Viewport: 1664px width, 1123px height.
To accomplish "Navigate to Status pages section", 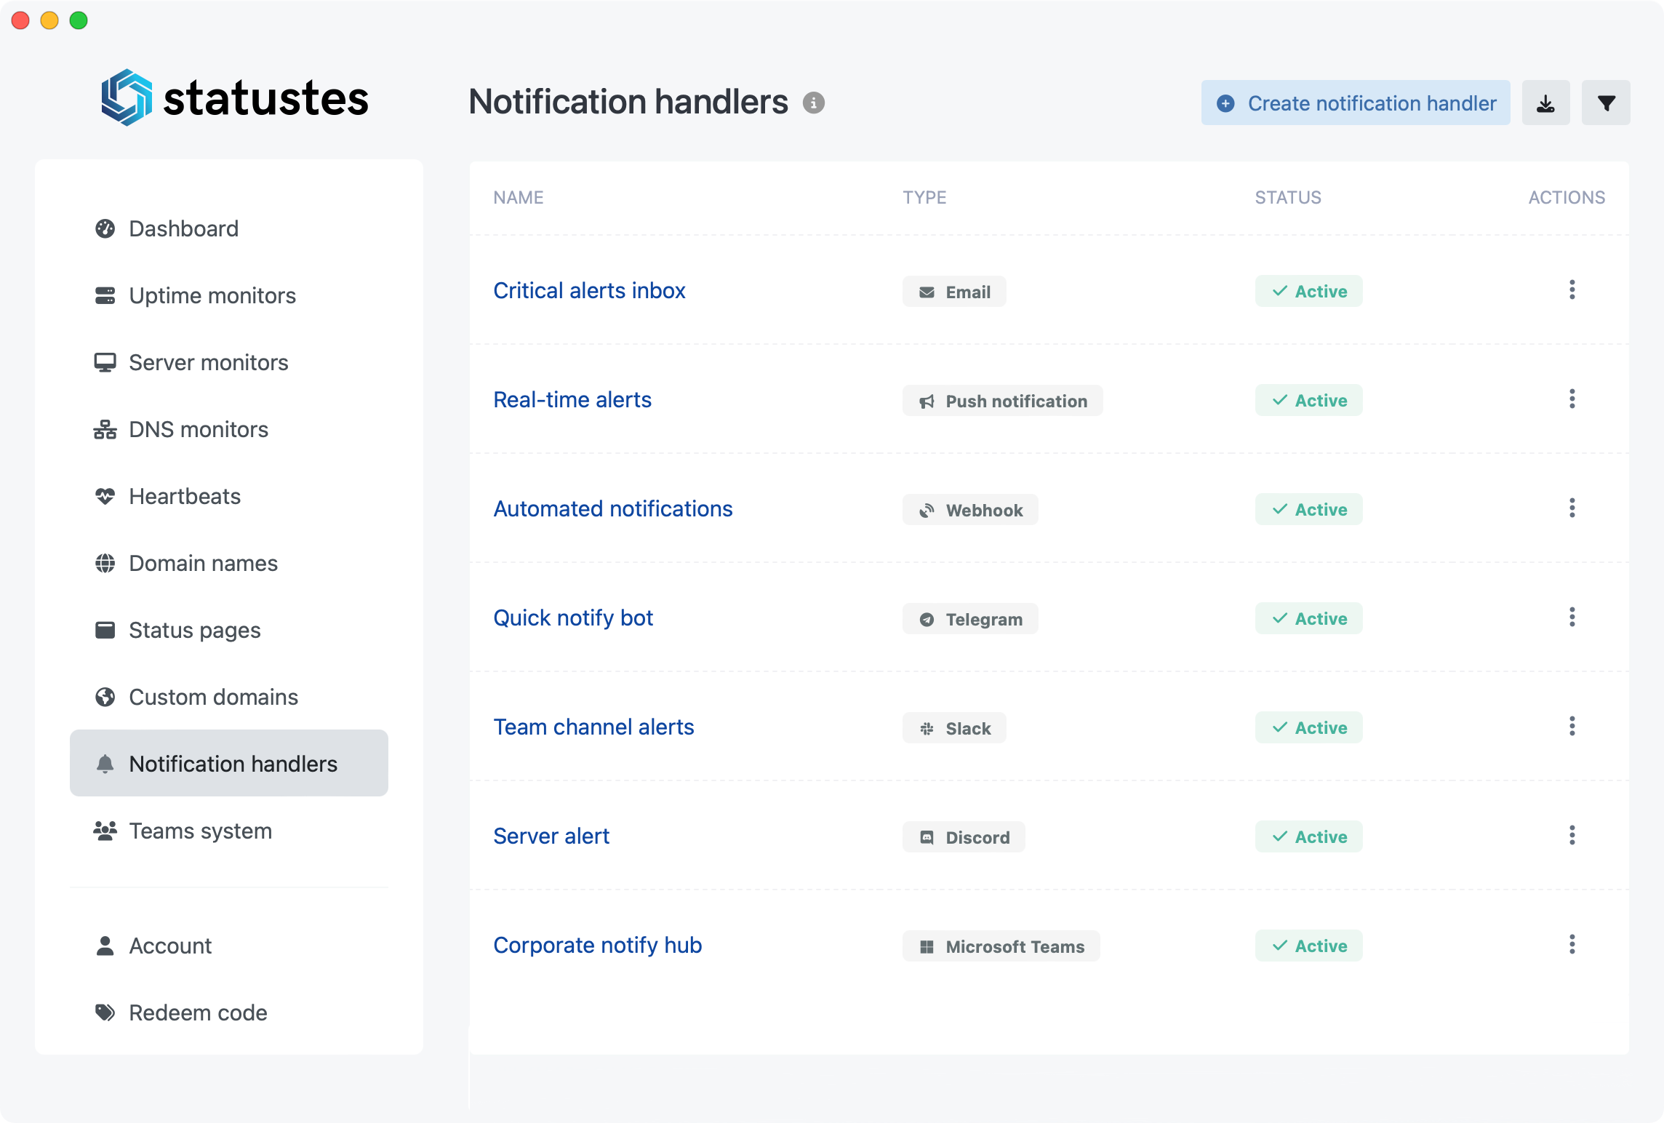I will (194, 631).
